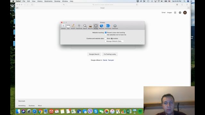Open the Apple menu
This screenshot has width=205, height=115.
pos(13,1)
